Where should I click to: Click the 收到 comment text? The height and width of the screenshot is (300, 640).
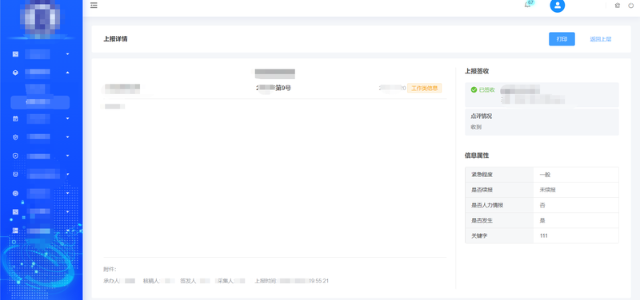476,127
